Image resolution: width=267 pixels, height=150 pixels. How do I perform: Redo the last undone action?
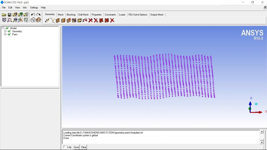click(x=39, y=14)
